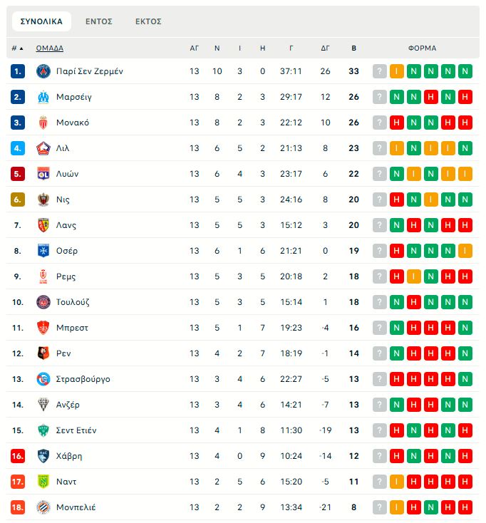
Task: Click the Paris Saint-Germain club crest
Action: pyautogui.click(x=43, y=71)
